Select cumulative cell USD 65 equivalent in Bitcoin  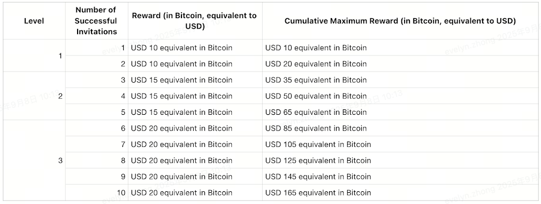click(400, 112)
